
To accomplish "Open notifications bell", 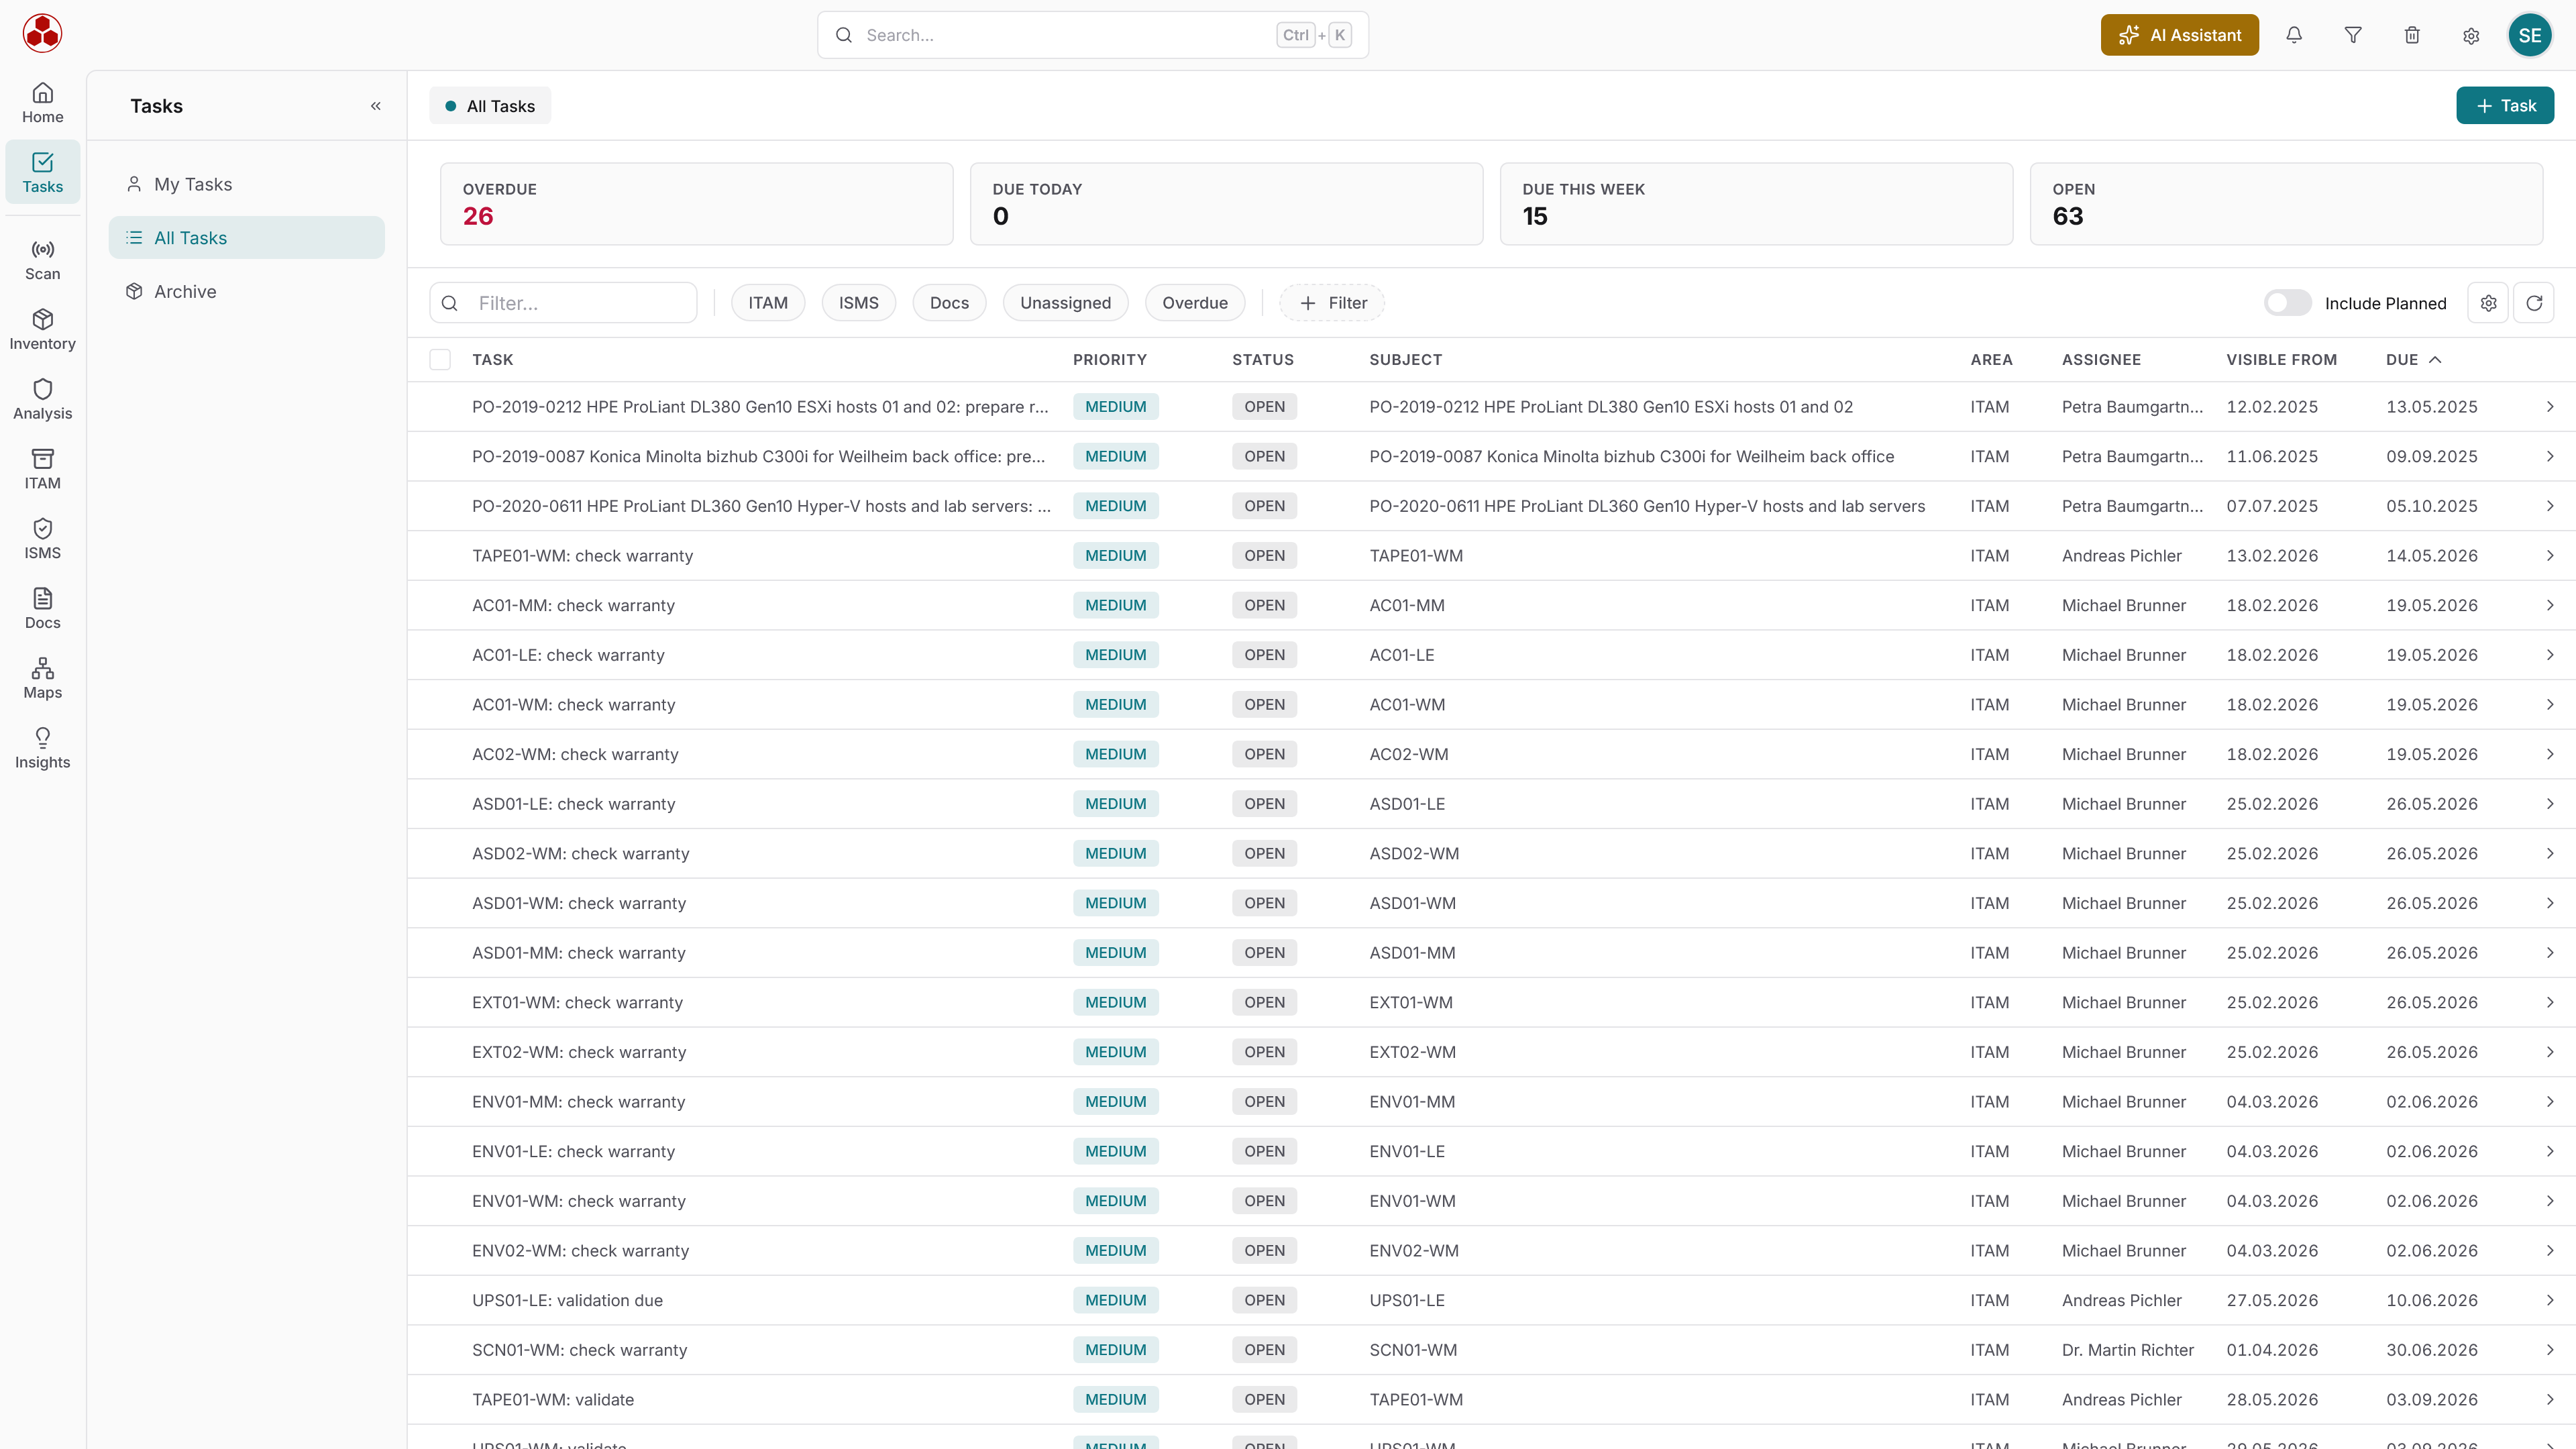I will tap(2294, 35).
